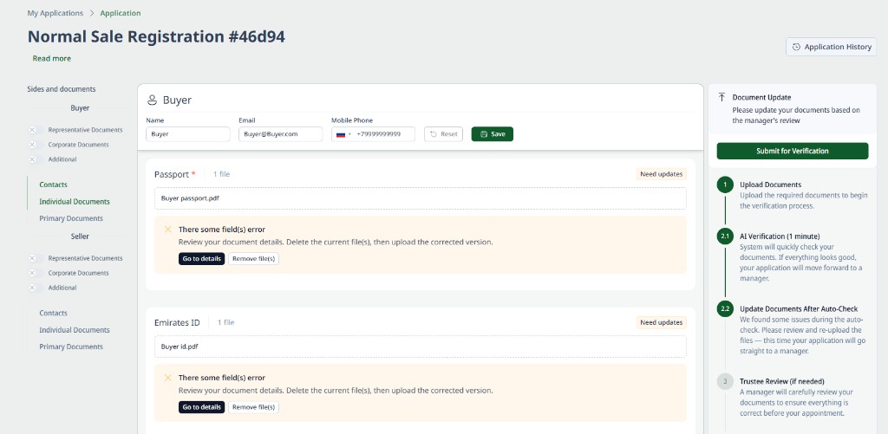Click breadcrumb chevron after My Applications
Viewport: 888px width, 434px height.
coord(92,13)
